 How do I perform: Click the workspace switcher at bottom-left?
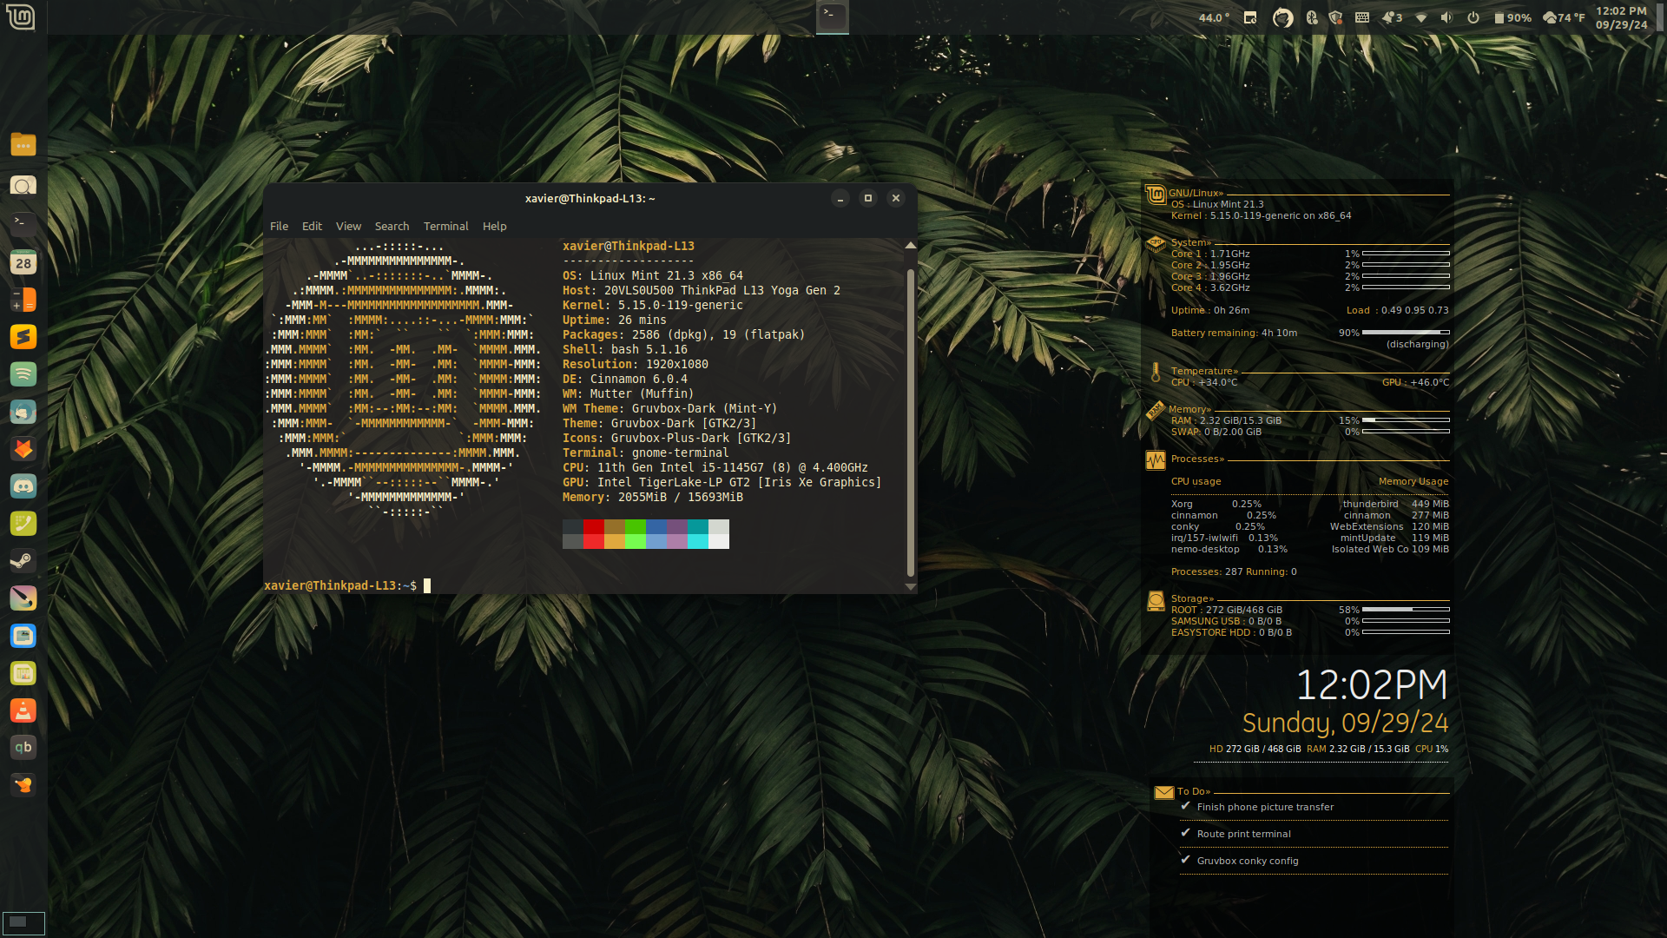coord(23,921)
